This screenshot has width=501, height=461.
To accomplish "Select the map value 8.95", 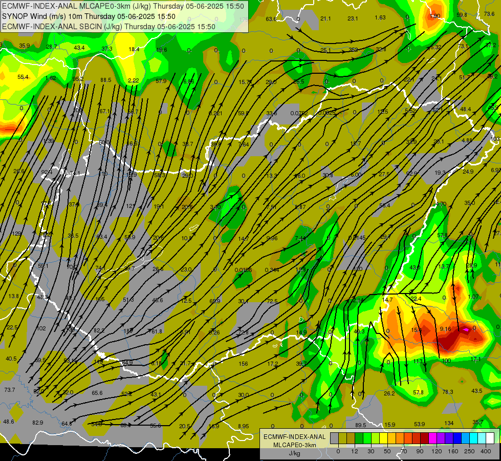I will click(244, 426).
